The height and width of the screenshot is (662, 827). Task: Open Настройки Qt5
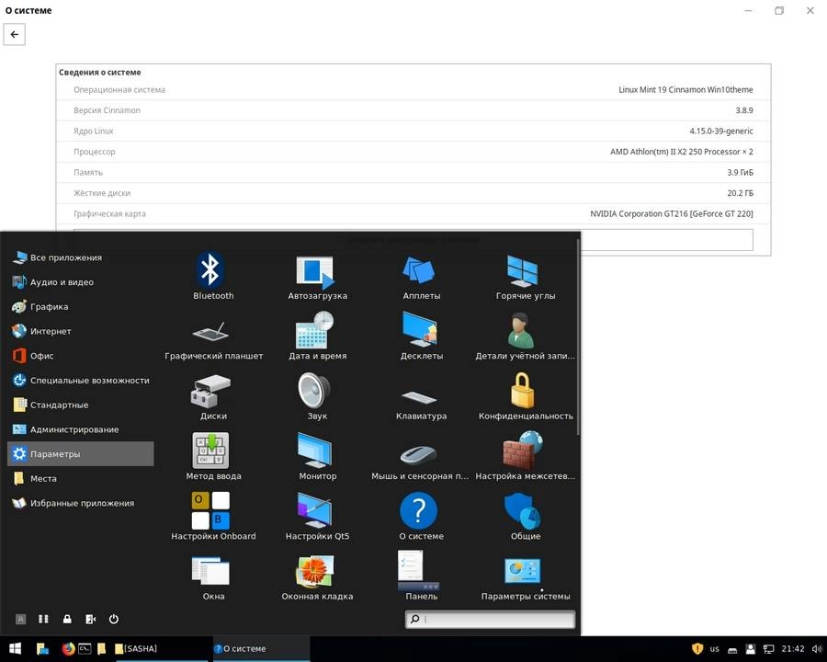click(318, 517)
